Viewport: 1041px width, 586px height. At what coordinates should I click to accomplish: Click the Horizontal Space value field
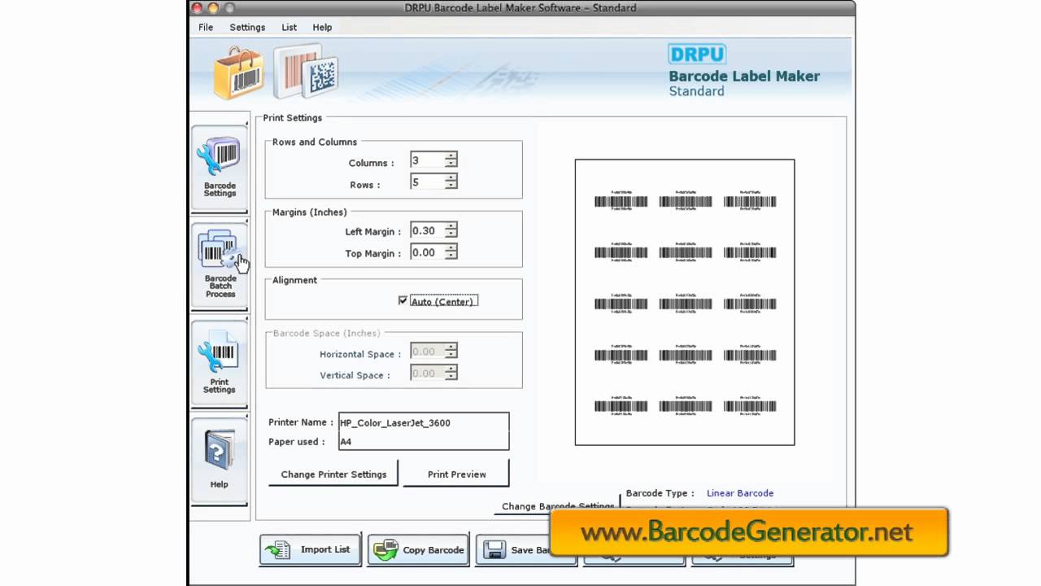427,351
